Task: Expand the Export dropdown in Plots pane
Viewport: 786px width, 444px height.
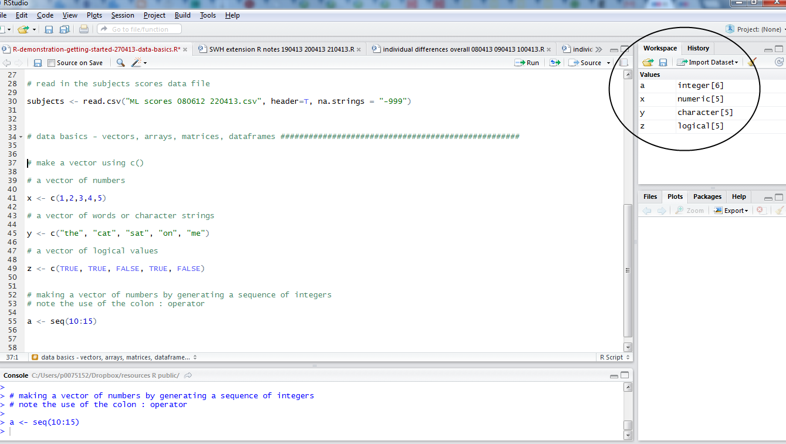Action: tap(731, 211)
